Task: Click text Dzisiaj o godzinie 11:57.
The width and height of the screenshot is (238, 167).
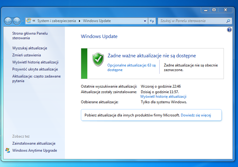Action: pyautogui.click(x=160, y=92)
